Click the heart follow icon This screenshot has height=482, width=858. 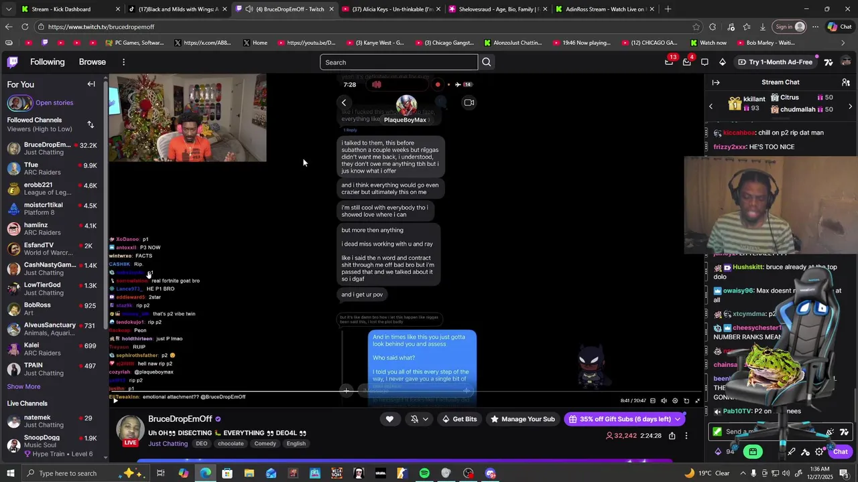point(389,419)
